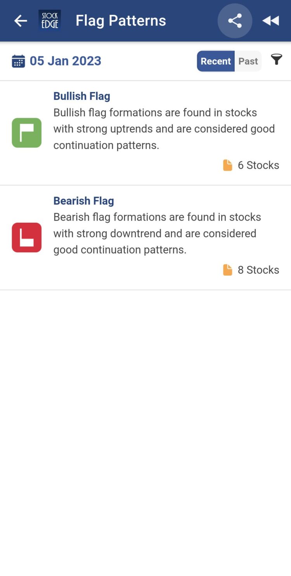Tap the StockEdge logo

tap(49, 21)
